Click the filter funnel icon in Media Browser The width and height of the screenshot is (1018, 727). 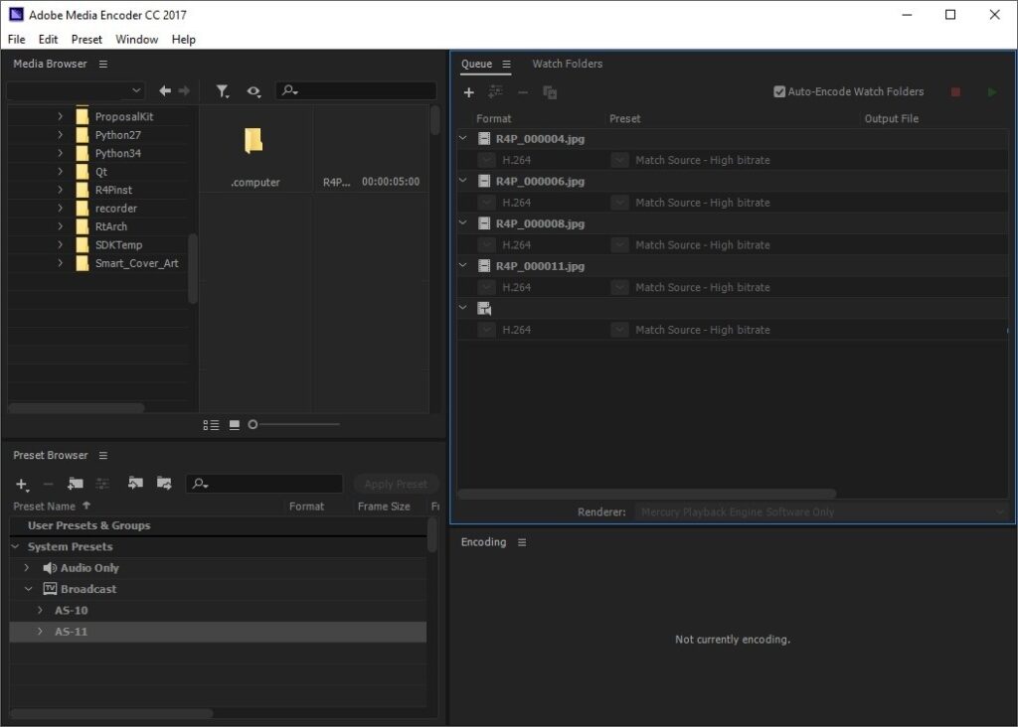(x=223, y=90)
